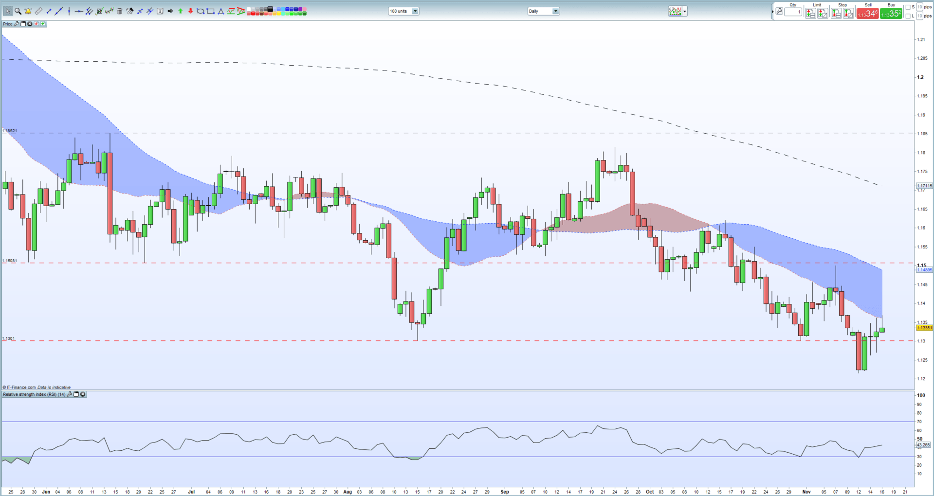
Task: Open the wrench and hammer object settings
Action: [129, 11]
